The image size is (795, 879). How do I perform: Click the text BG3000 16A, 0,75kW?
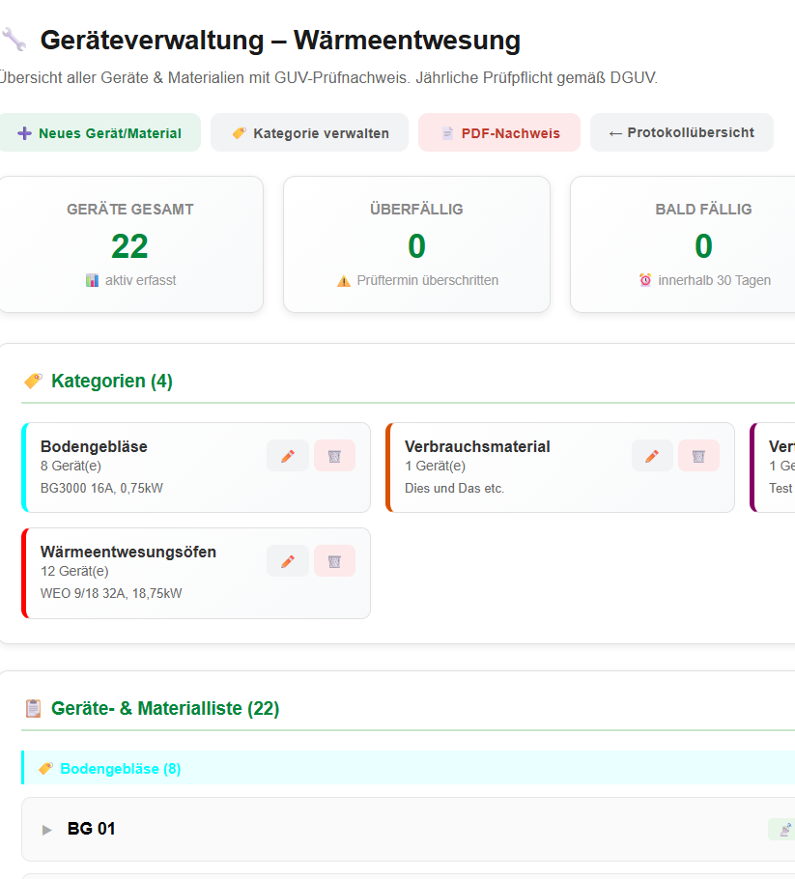pyautogui.click(x=101, y=488)
